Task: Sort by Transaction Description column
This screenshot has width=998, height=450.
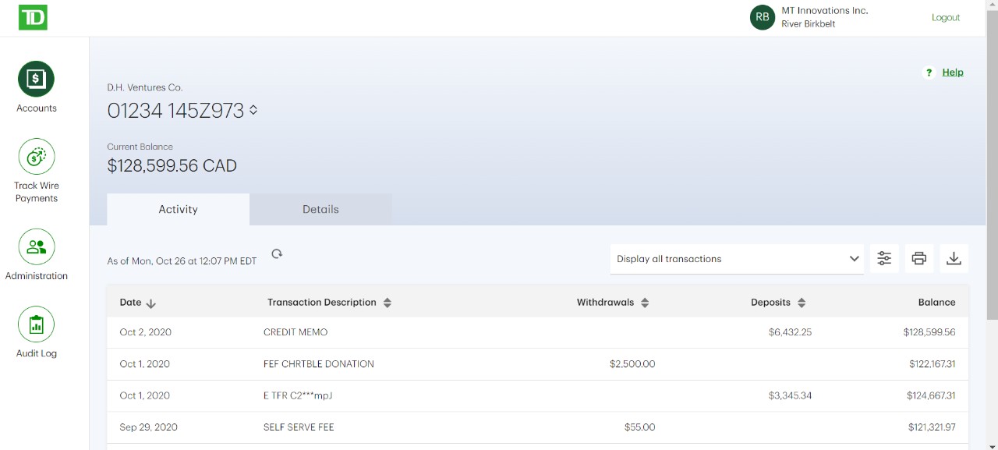Action: coord(329,303)
